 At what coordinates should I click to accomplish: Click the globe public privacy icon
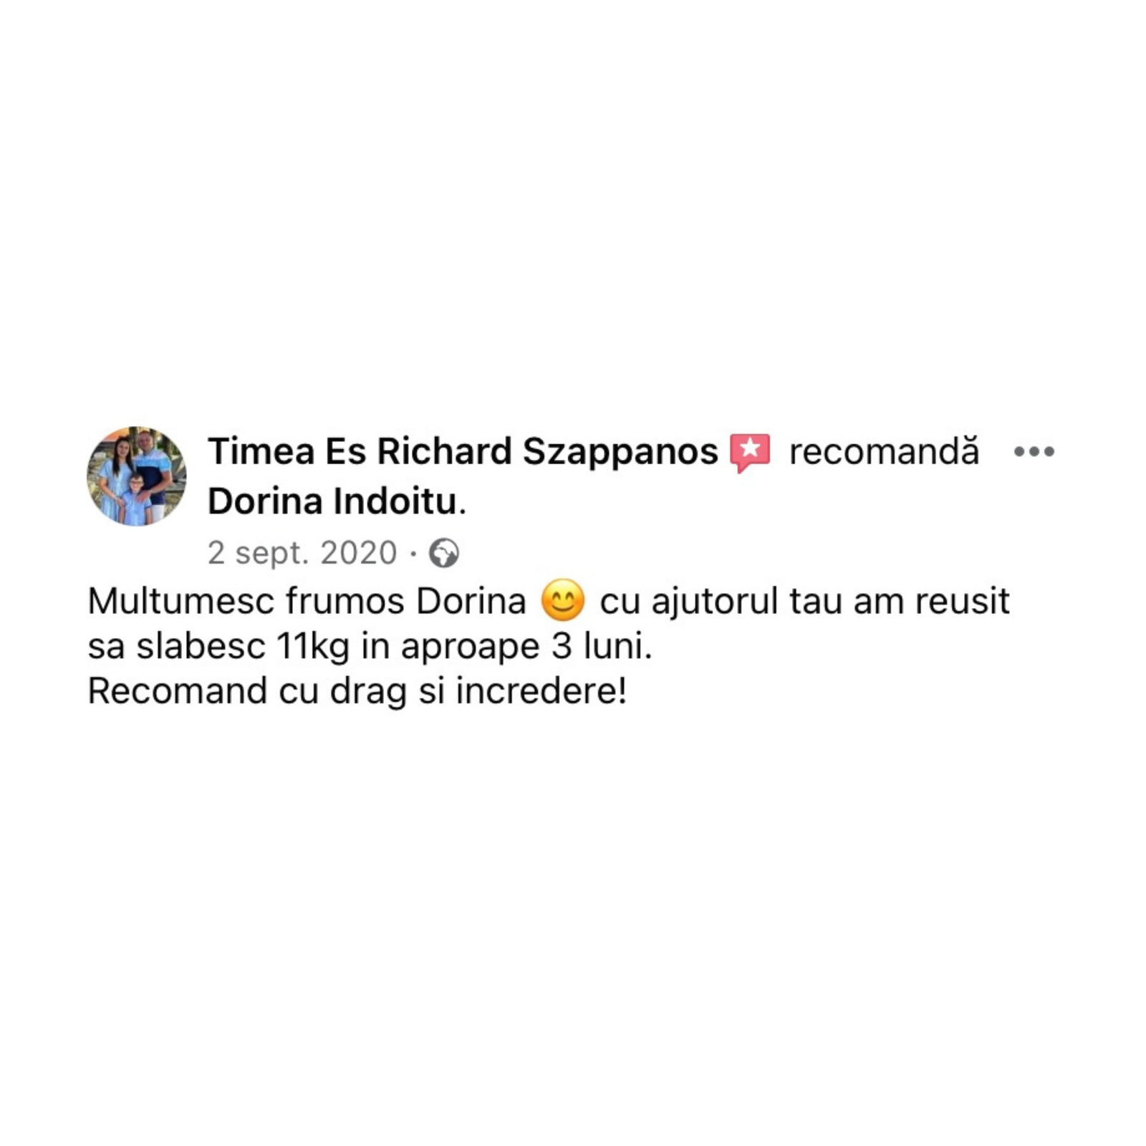[443, 553]
